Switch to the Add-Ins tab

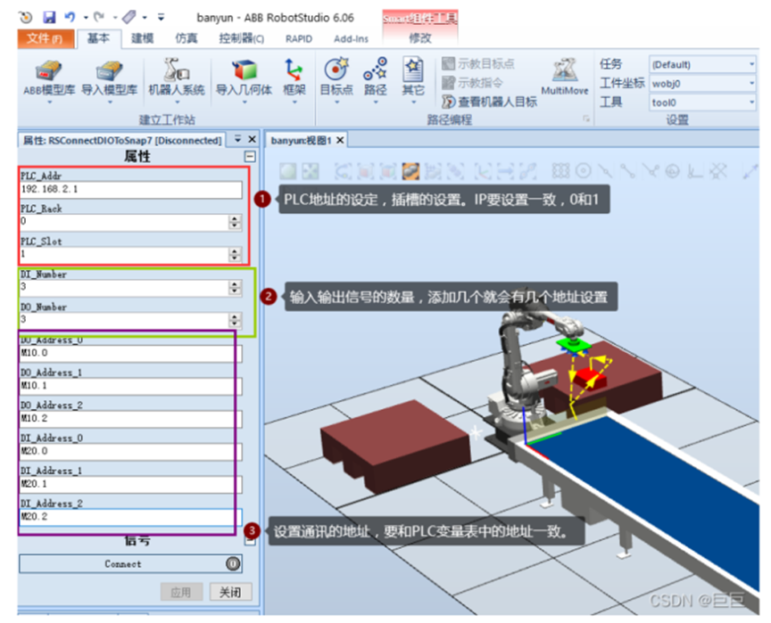coord(351,39)
